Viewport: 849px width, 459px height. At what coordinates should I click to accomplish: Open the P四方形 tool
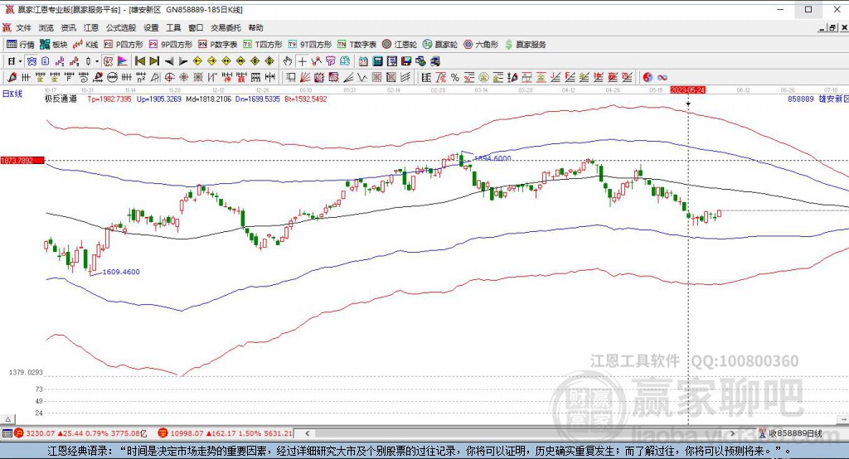(x=124, y=45)
